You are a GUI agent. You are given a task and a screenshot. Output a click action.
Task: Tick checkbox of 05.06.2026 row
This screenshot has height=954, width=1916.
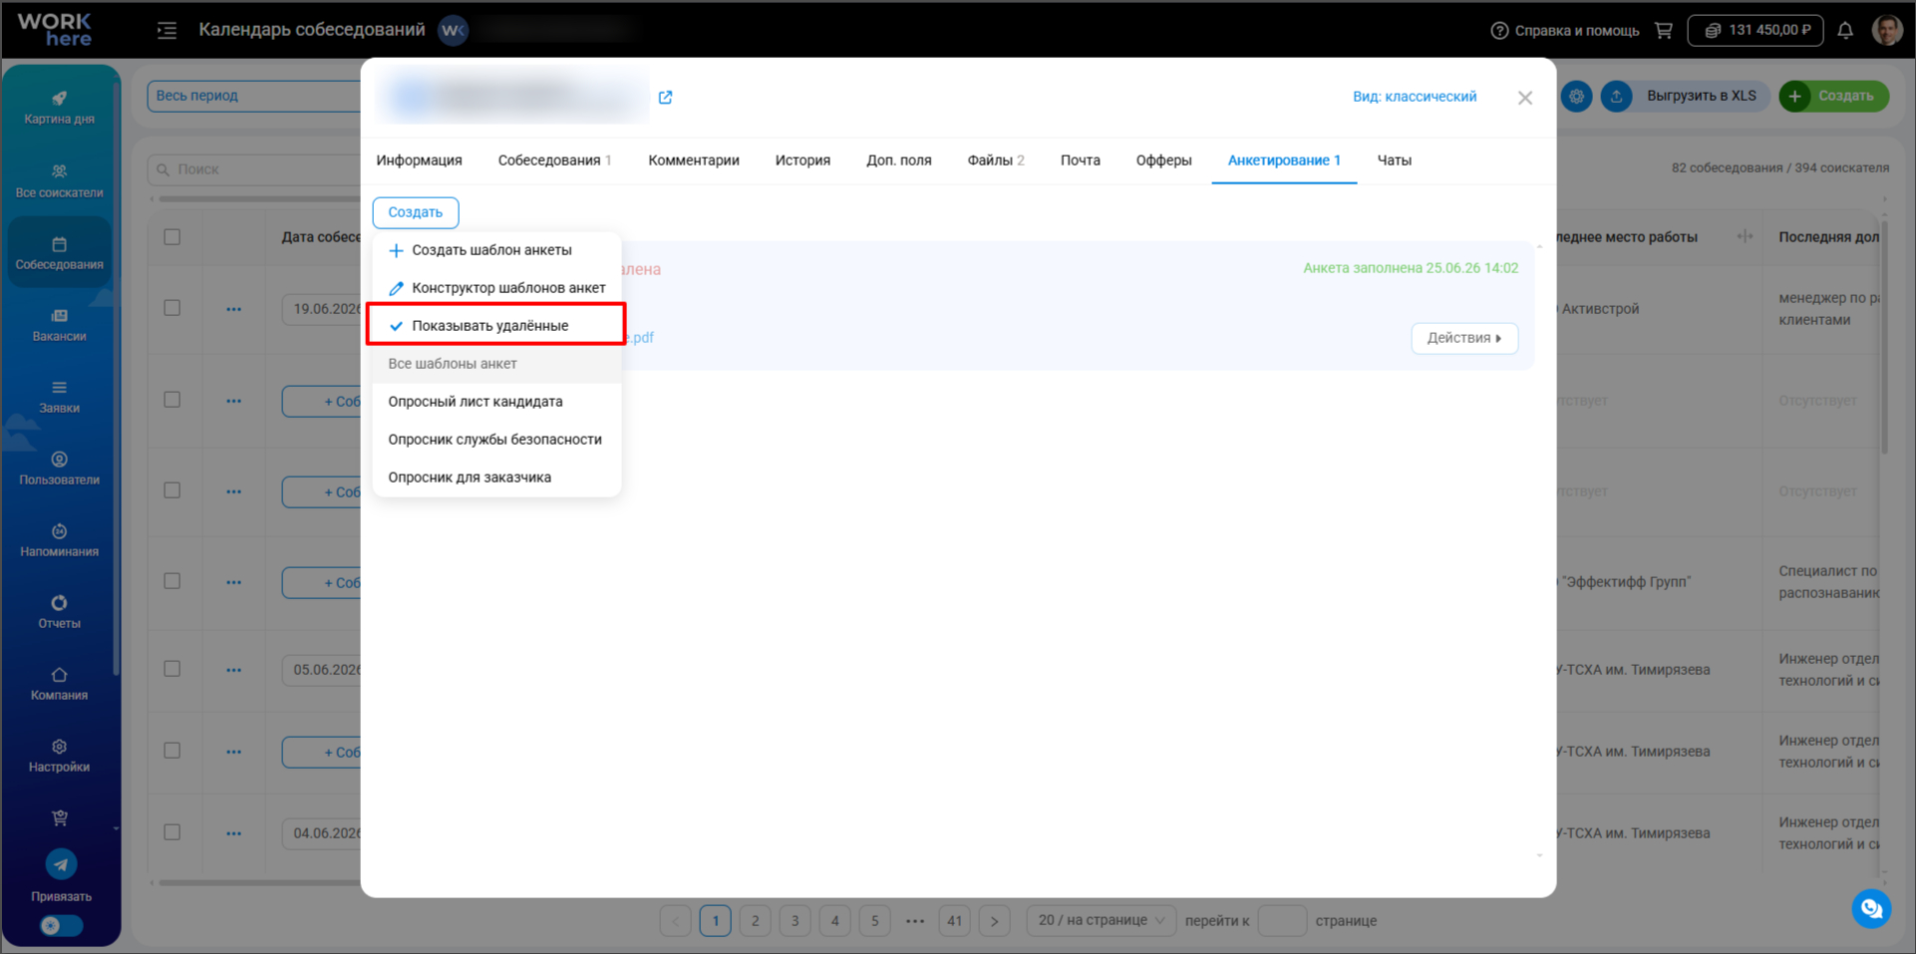pyautogui.click(x=172, y=669)
